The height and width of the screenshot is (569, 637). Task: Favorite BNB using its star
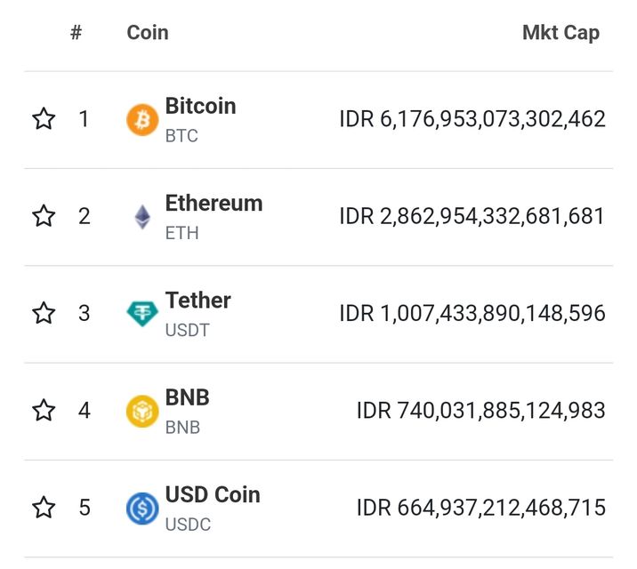pos(44,411)
